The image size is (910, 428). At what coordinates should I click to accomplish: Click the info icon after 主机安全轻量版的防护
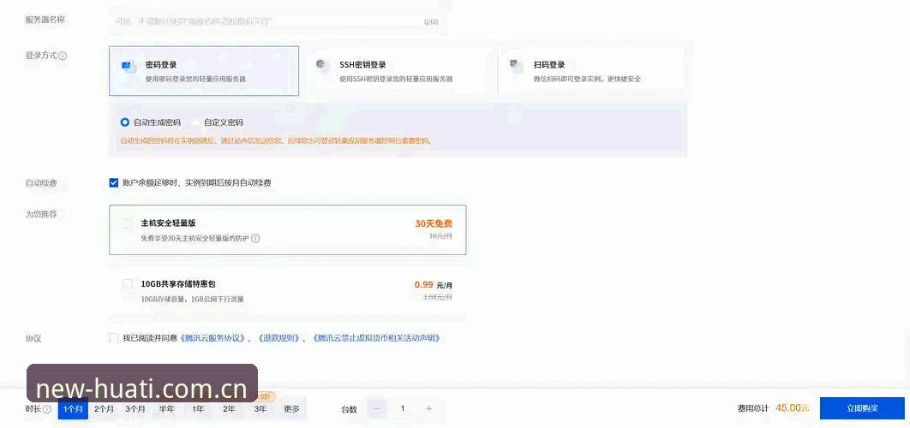pyautogui.click(x=255, y=238)
